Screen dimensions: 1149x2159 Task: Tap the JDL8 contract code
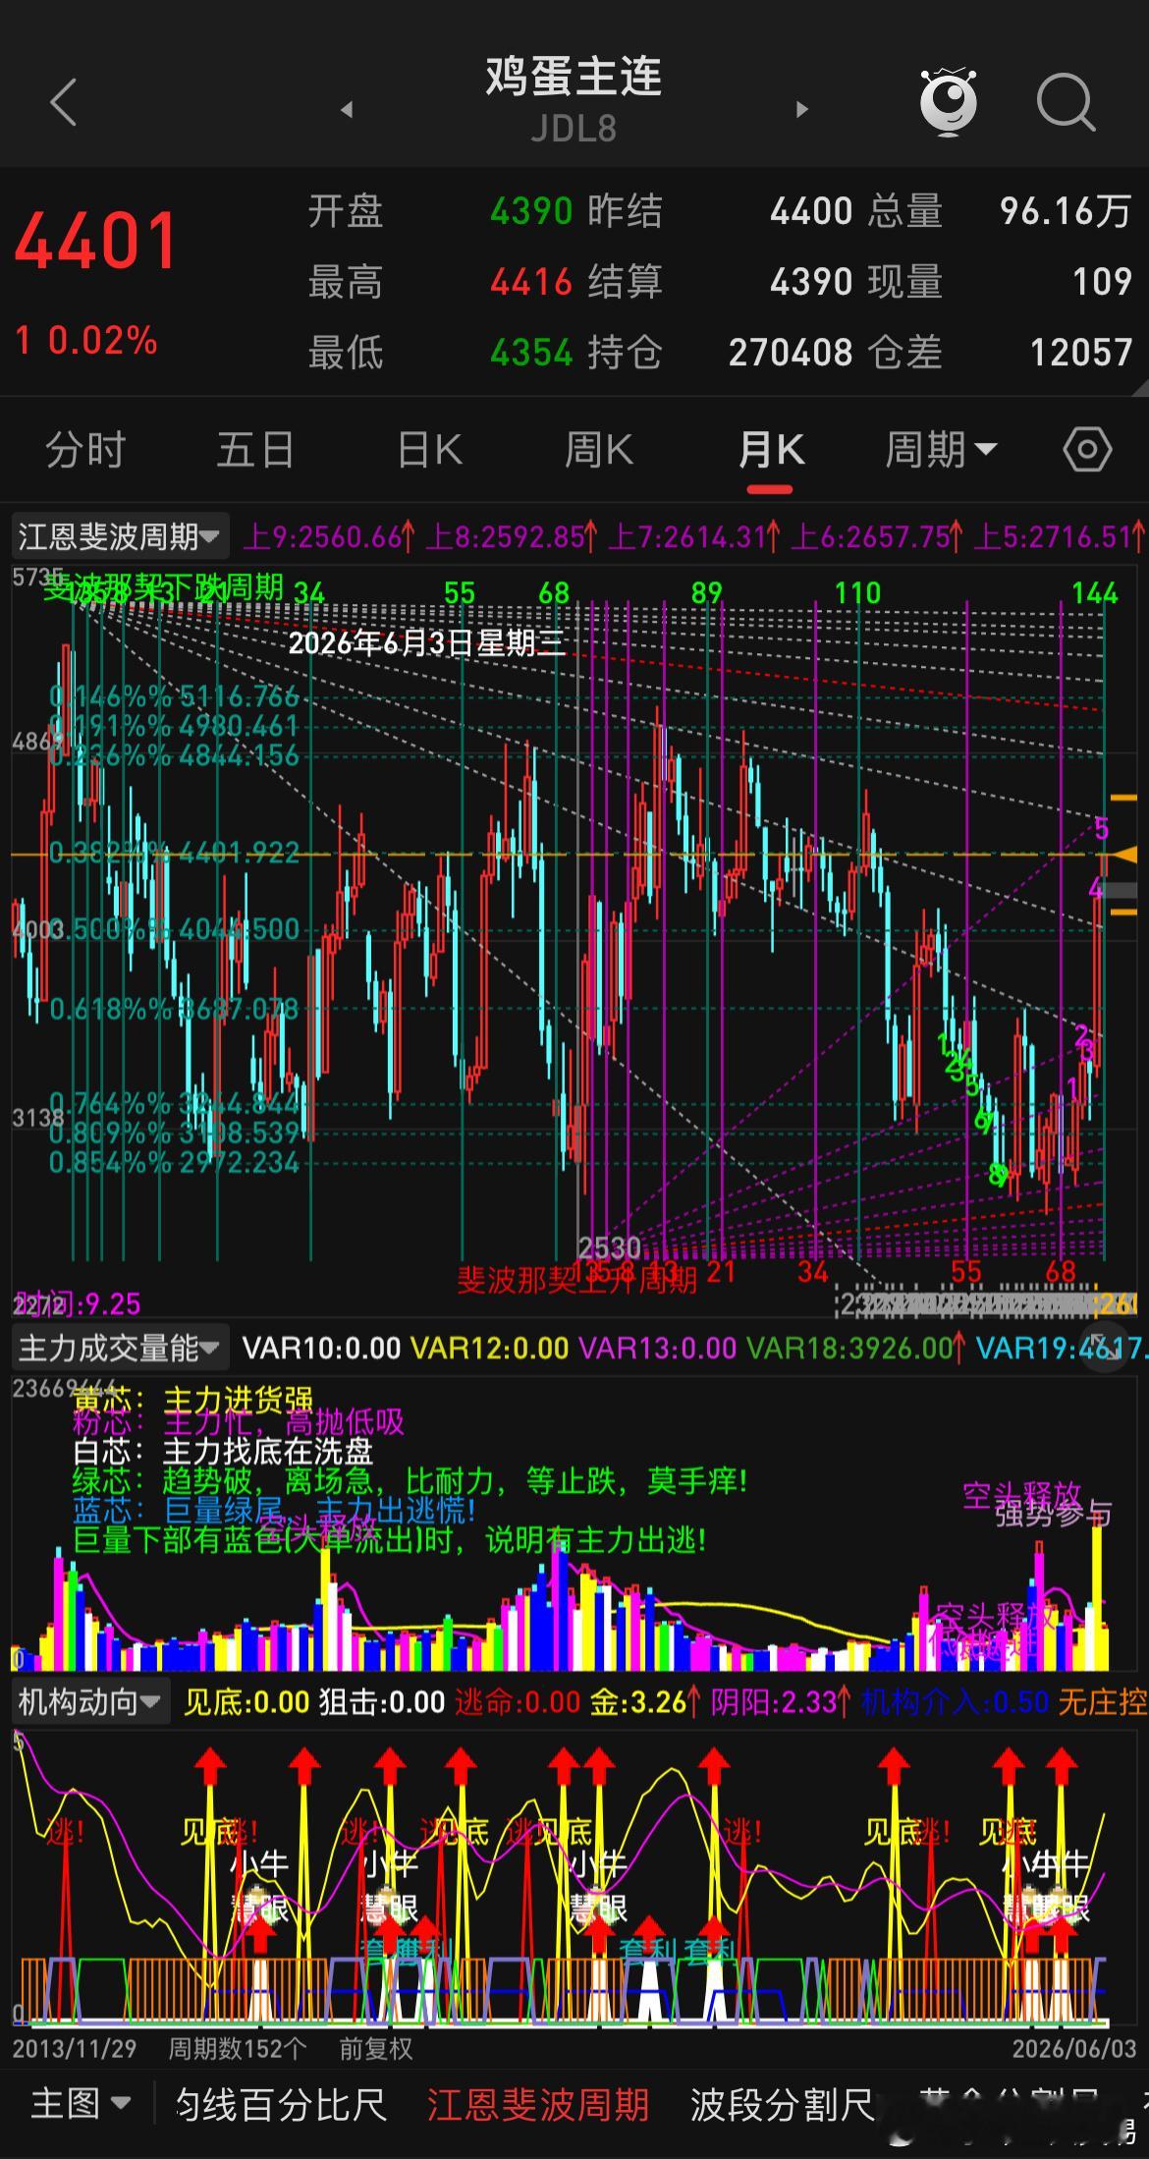click(x=574, y=129)
